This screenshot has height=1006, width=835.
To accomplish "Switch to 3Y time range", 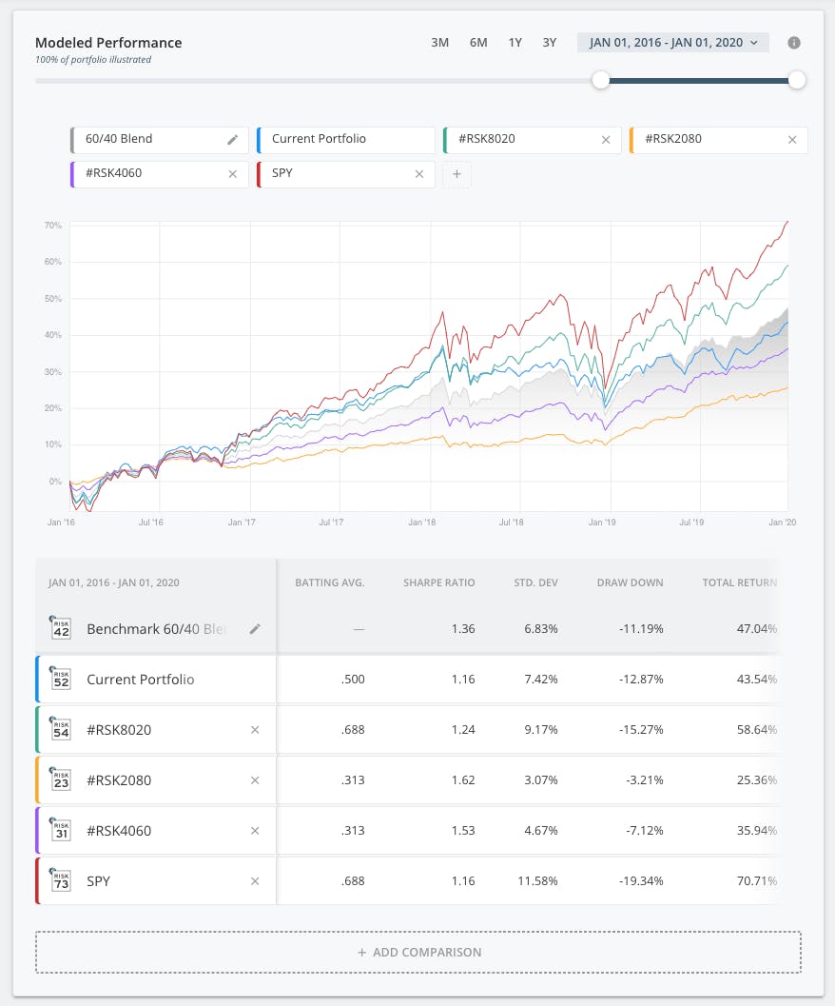I will point(550,43).
